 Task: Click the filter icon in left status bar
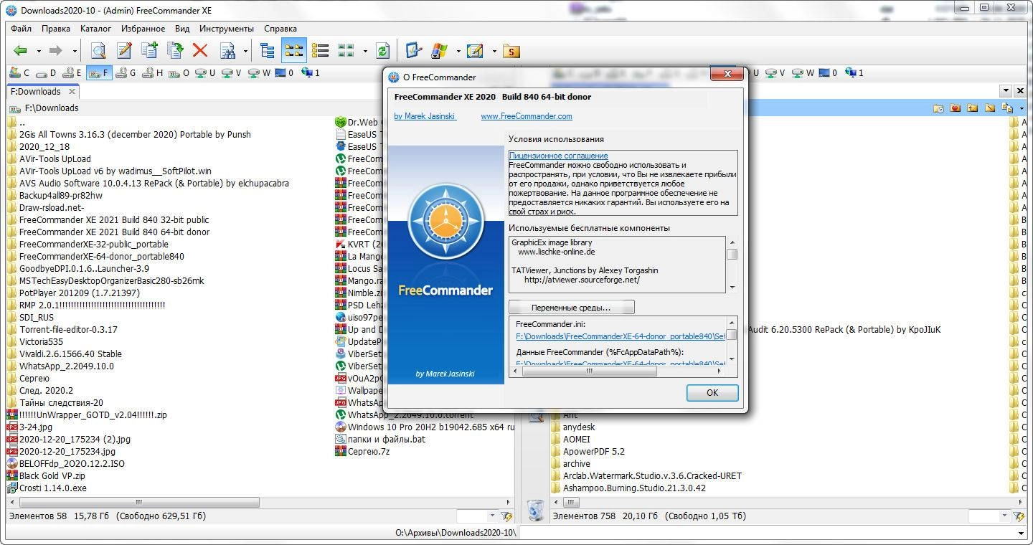point(507,516)
